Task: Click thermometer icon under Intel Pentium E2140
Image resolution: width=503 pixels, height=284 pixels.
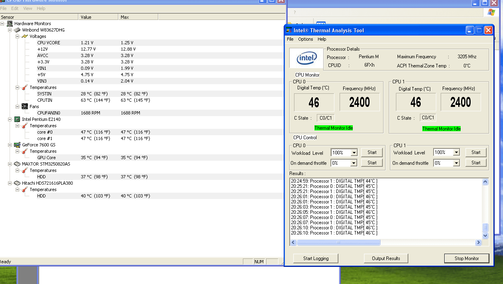Action: click(x=25, y=126)
